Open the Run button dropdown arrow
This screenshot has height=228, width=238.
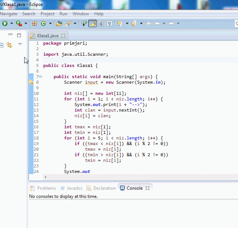pyautogui.click(x=12, y=23)
